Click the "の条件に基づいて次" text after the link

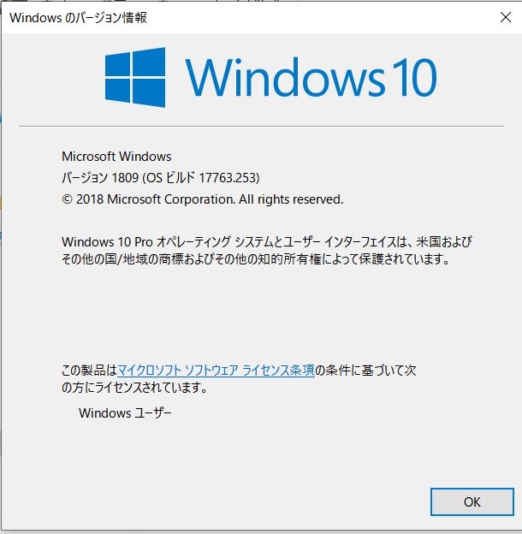click(365, 371)
